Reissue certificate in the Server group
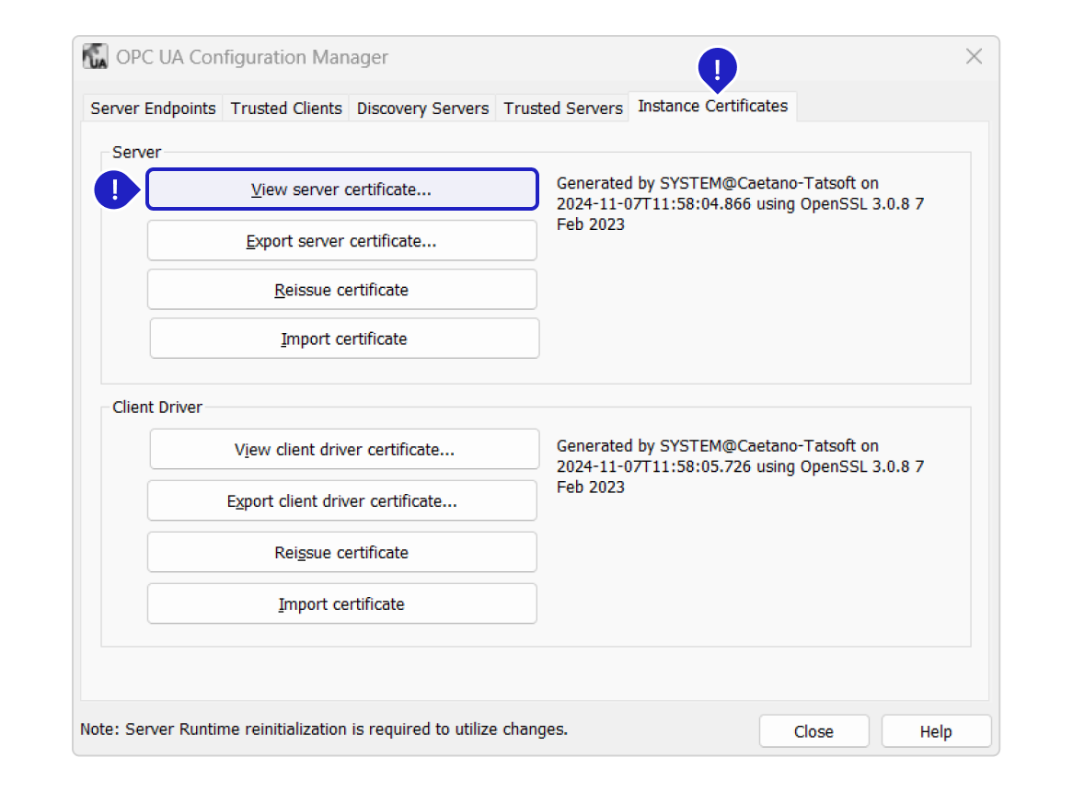The height and width of the screenshot is (792, 1073). [341, 290]
